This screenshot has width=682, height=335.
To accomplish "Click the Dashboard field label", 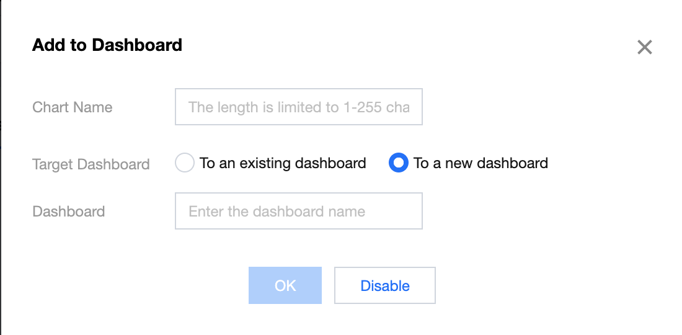I will coord(68,212).
